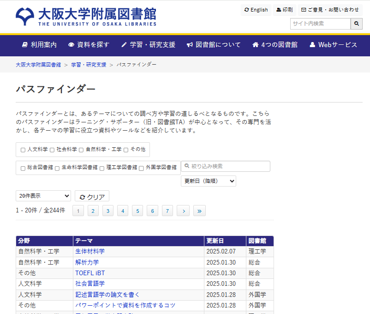
Task: Go to pagination page 2
Action: pos(93,211)
